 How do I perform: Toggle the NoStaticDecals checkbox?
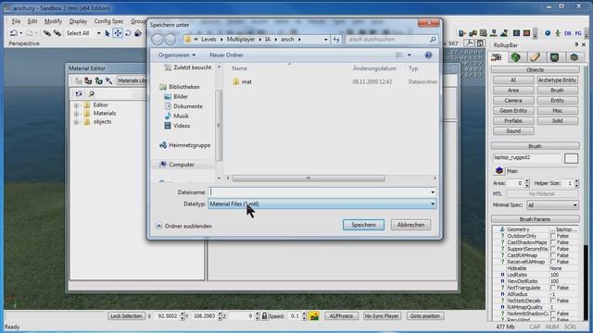pyautogui.click(x=553, y=301)
